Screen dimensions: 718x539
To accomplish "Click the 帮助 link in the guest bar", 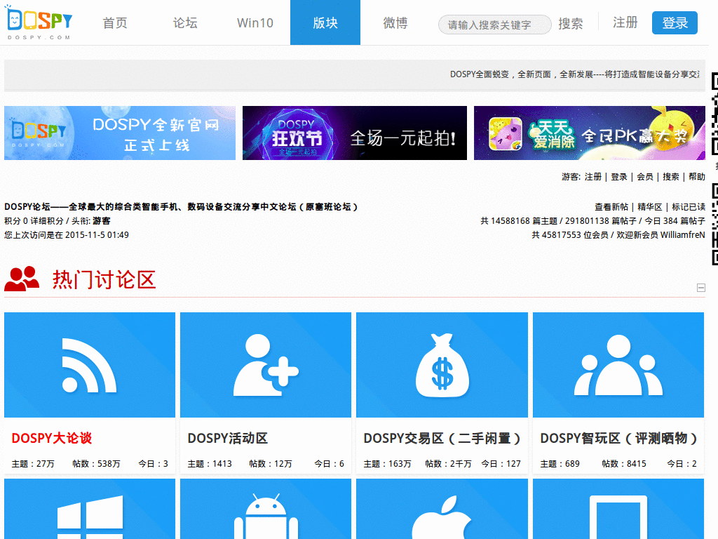I will pos(696,176).
